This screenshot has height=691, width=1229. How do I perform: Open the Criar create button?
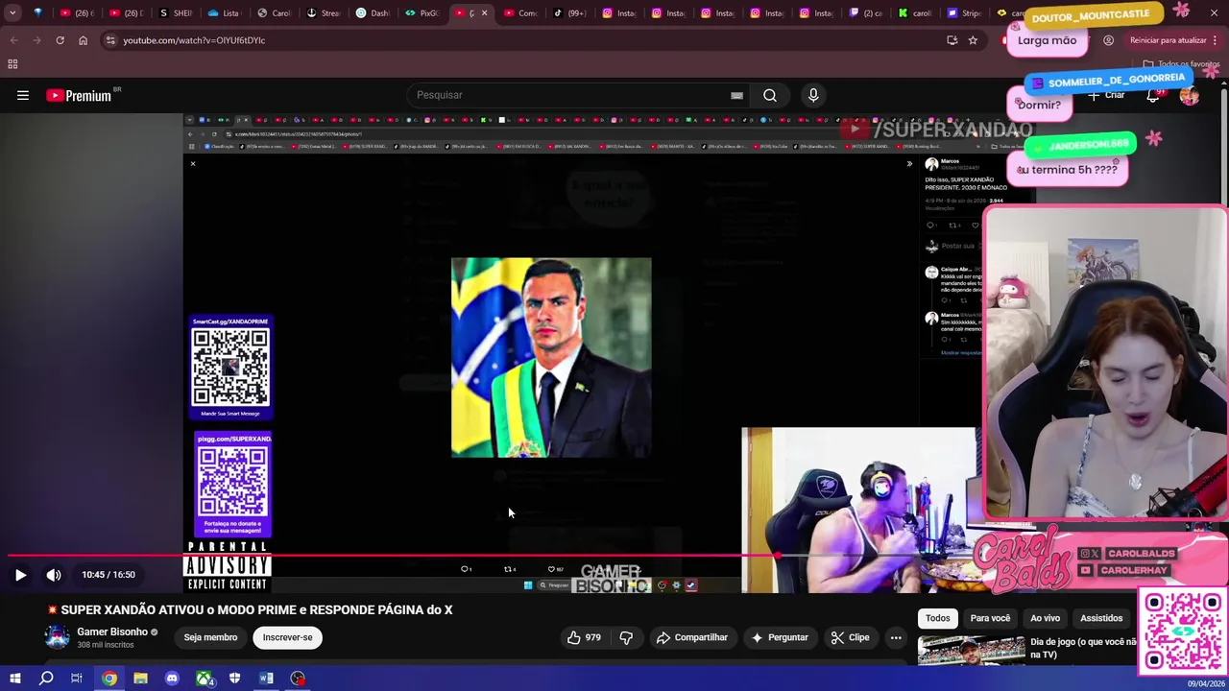click(x=1106, y=95)
